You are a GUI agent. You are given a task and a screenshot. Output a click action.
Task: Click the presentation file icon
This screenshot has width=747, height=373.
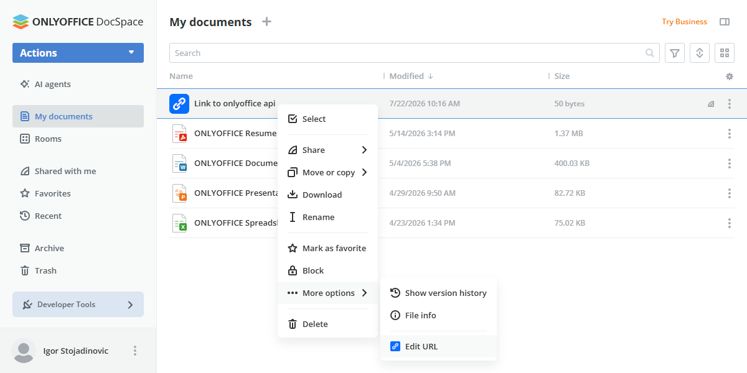(179, 193)
